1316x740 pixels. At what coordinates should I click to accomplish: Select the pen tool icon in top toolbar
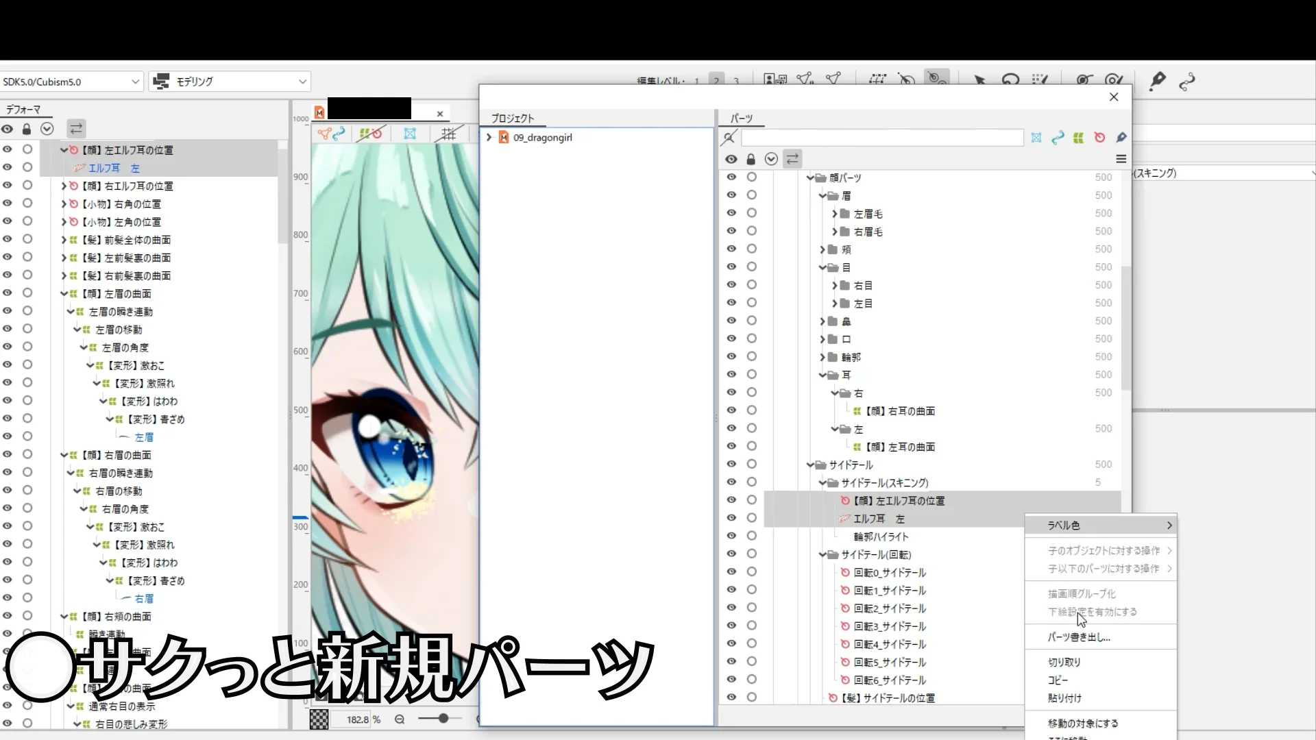click(x=1158, y=81)
